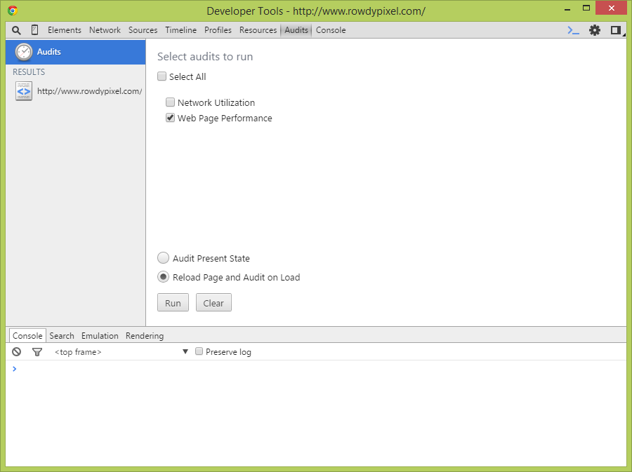Enable Network Utilization audit
Image resolution: width=632 pixels, height=472 pixels.
(x=170, y=102)
